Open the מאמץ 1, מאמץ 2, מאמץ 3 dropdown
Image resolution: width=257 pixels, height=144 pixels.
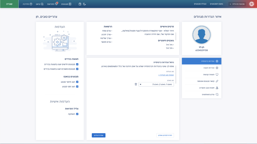(156, 84)
